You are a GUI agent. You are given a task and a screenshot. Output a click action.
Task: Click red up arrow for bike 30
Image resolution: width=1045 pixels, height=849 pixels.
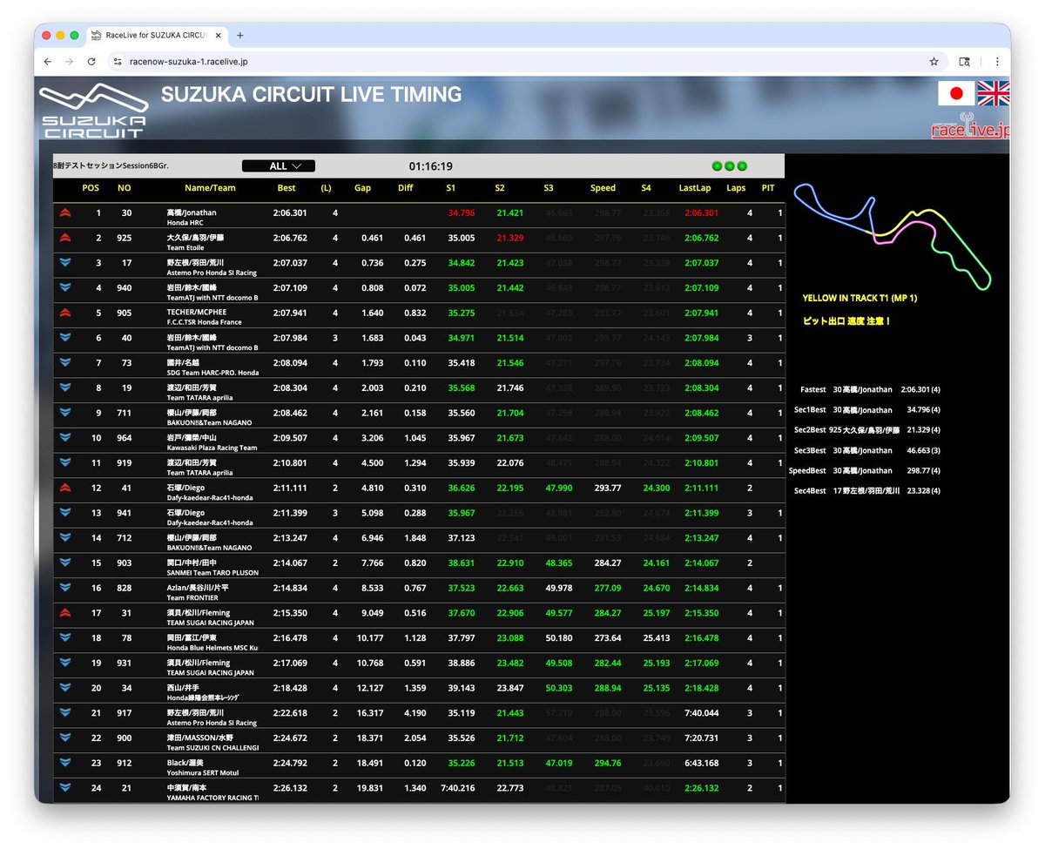tap(65, 212)
